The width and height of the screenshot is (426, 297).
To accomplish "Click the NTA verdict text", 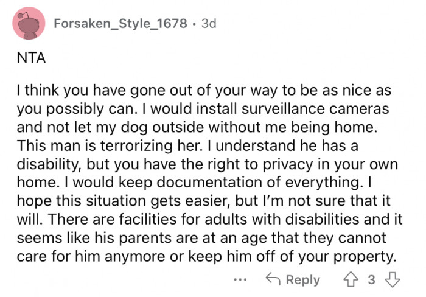I will (x=26, y=61).
